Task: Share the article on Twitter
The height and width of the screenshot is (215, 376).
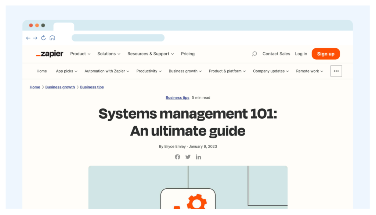Action: (188, 157)
